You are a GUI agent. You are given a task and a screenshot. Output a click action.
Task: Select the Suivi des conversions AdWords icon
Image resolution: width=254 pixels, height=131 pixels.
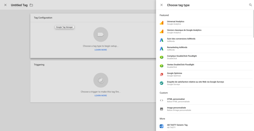[161, 40]
